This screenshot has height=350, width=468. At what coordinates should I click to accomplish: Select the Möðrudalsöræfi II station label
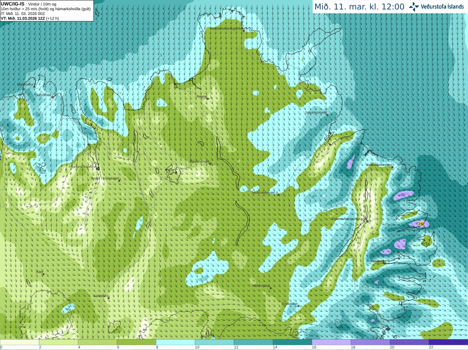point(265,193)
